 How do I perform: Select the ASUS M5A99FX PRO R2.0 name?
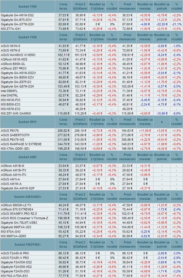[x=19, y=214]
